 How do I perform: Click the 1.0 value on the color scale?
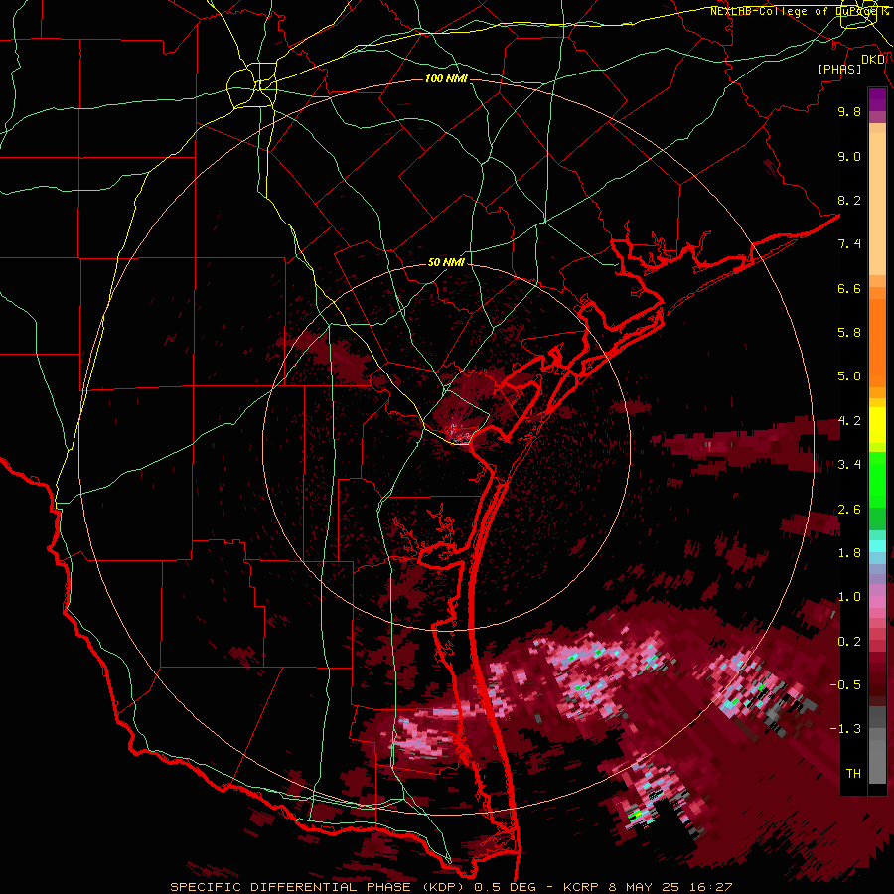click(849, 597)
